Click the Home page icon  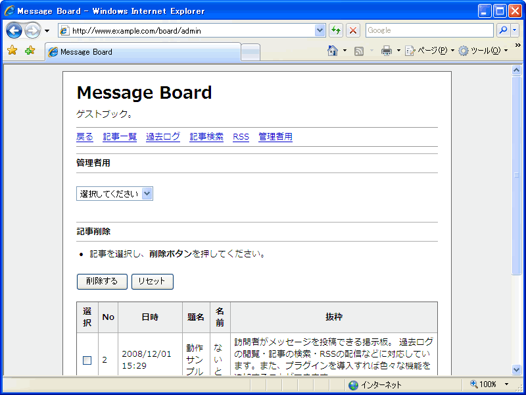click(333, 51)
